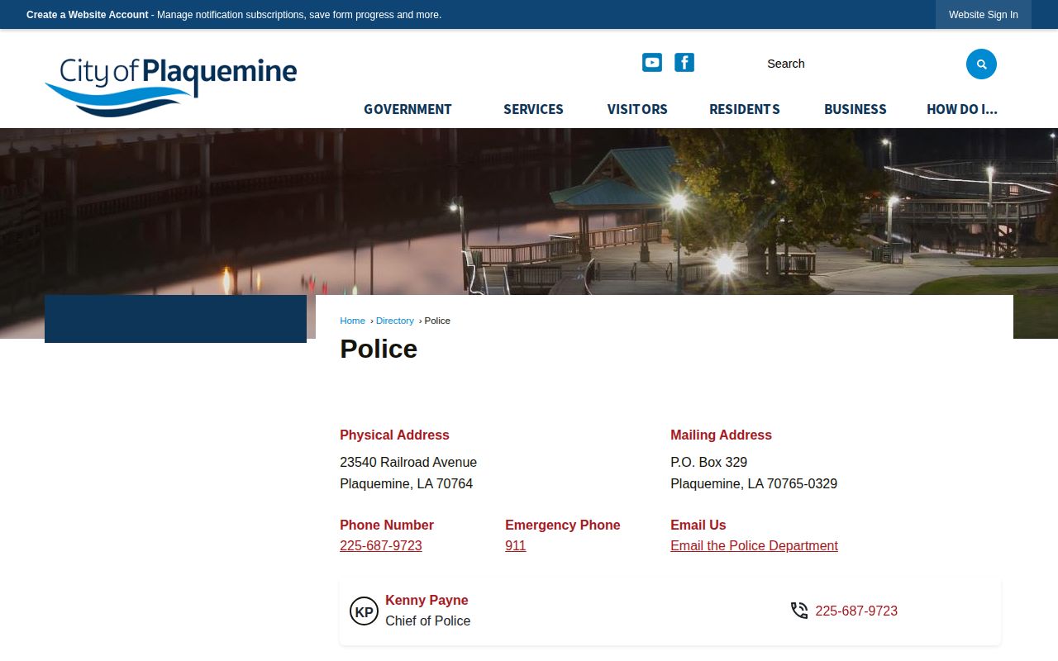
Task: Click the 911 emergency phone link
Action: tap(516, 546)
